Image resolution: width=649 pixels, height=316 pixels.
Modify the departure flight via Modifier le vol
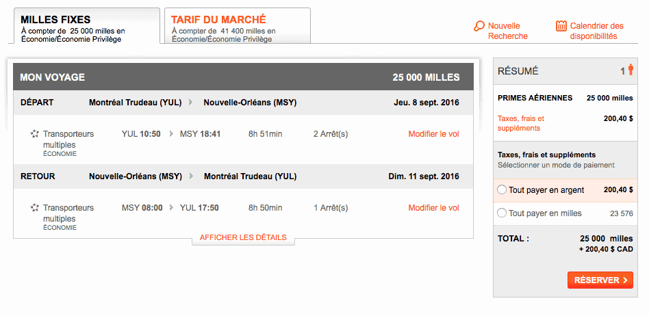click(x=433, y=134)
